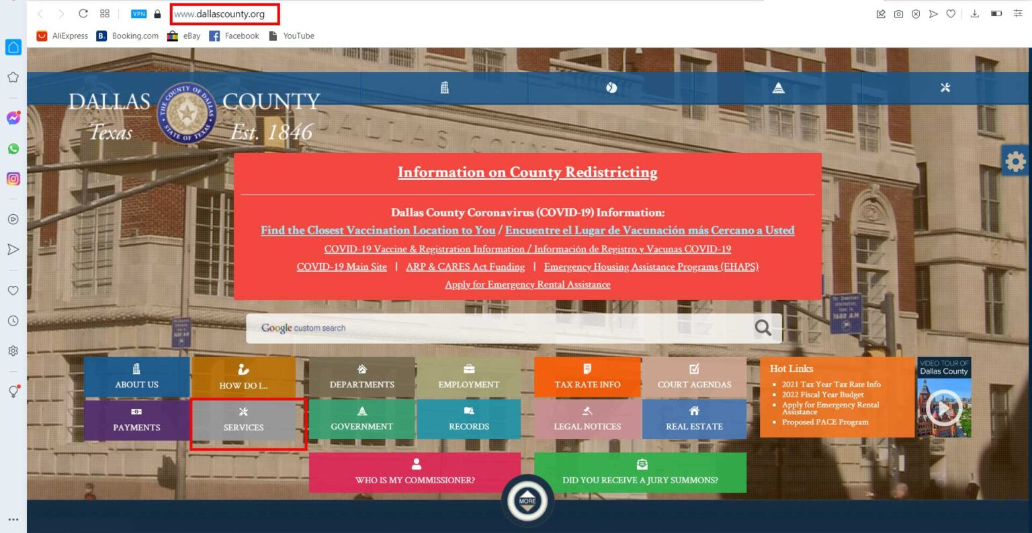Open browser downloads via download arrow icon
The width and height of the screenshot is (1032, 533).
[x=974, y=13]
